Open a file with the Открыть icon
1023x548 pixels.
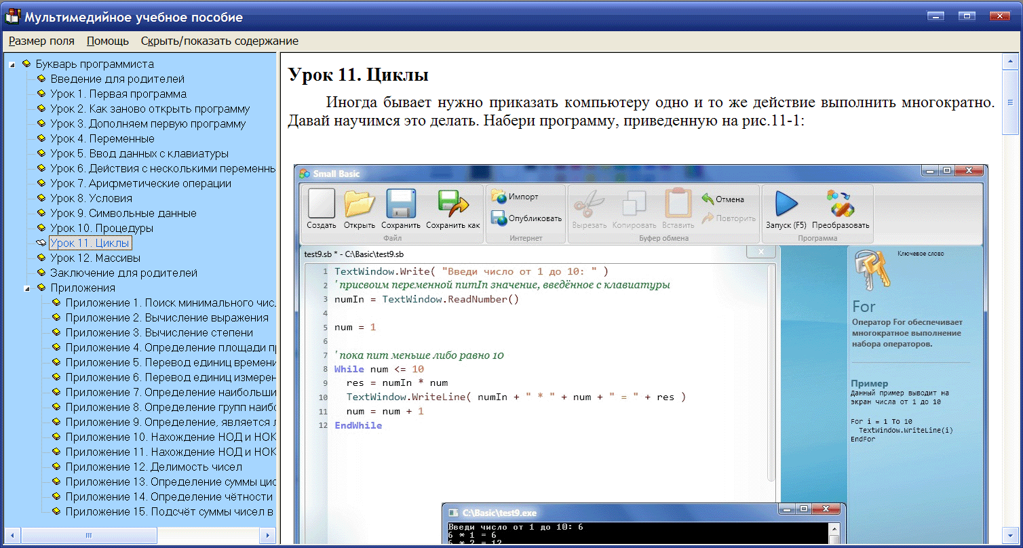(360, 206)
